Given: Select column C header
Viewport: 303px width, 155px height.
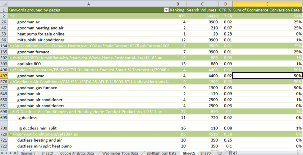Looking at the screenshot, I should point(202,4).
